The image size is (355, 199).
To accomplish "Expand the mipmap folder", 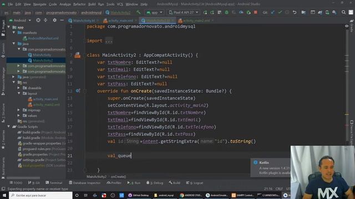I will pos(19,110).
